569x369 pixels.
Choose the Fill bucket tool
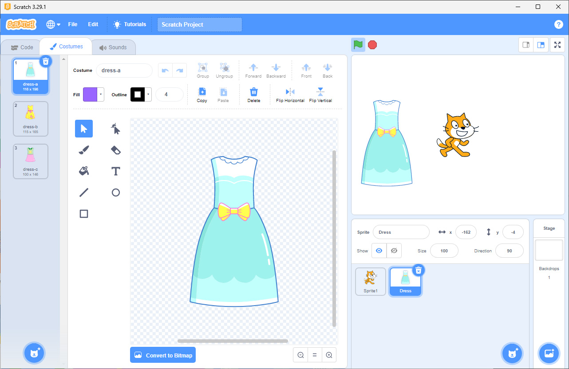click(84, 171)
